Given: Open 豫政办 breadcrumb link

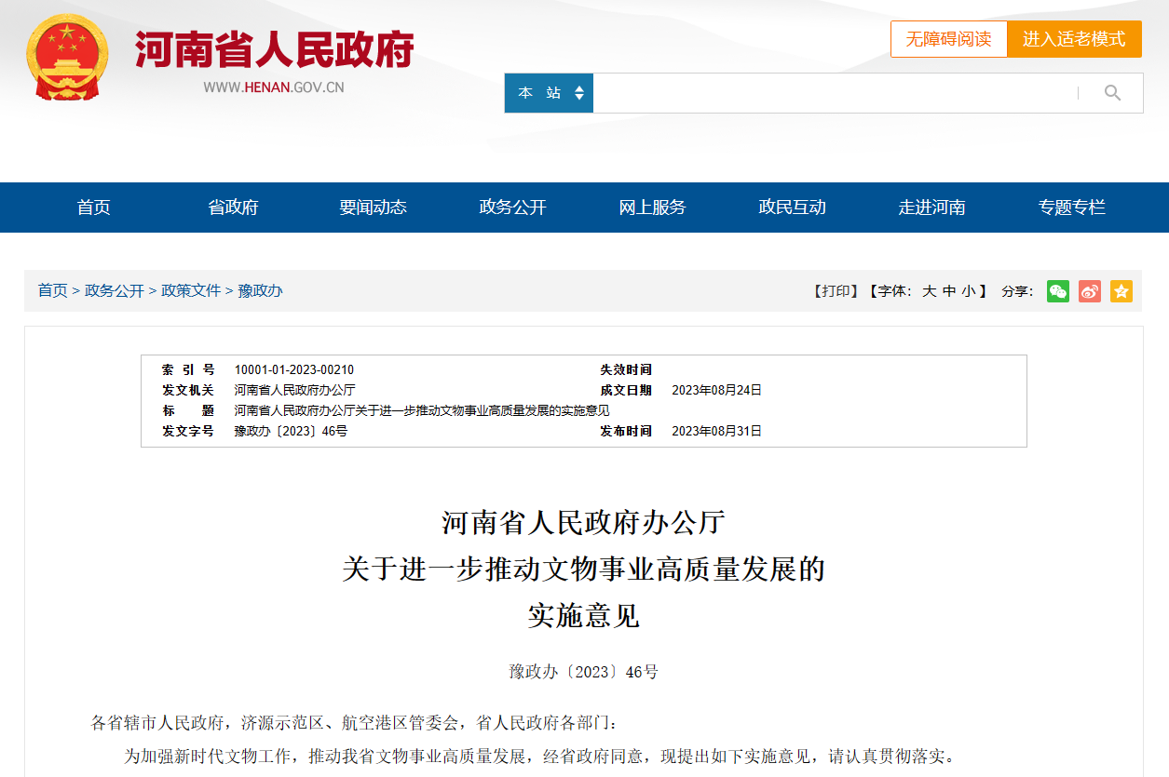Looking at the screenshot, I should coord(260,290).
